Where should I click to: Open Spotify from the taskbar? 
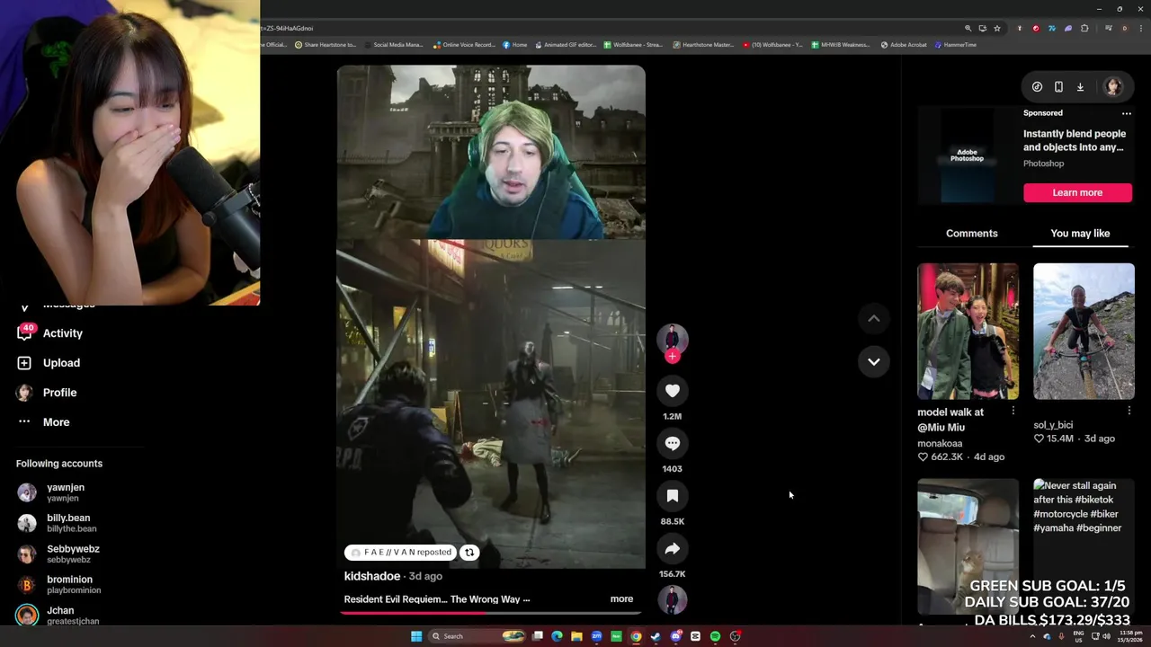715,636
